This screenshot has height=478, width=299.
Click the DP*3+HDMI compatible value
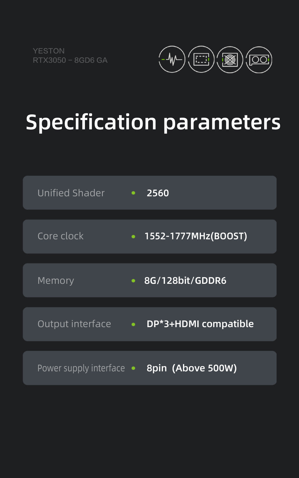pyautogui.click(x=200, y=324)
